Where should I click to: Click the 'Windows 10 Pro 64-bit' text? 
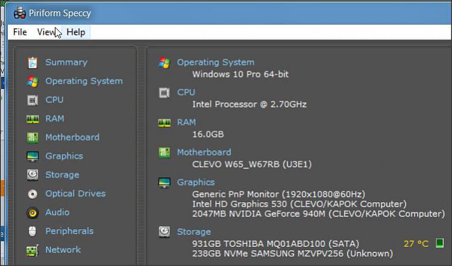pyautogui.click(x=240, y=74)
